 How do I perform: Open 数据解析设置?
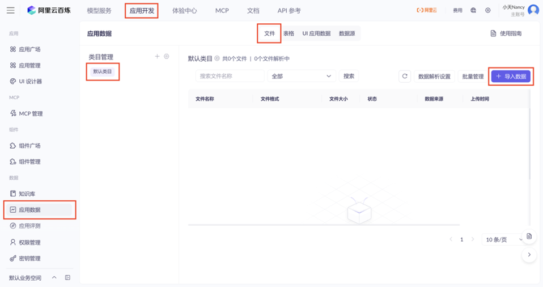pyautogui.click(x=434, y=76)
